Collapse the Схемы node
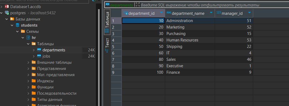This screenshot has width=289, height=106. pos(17,31)
